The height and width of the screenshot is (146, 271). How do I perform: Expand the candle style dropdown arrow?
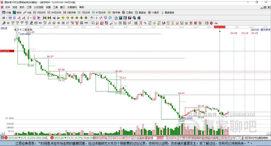point(31,18)
